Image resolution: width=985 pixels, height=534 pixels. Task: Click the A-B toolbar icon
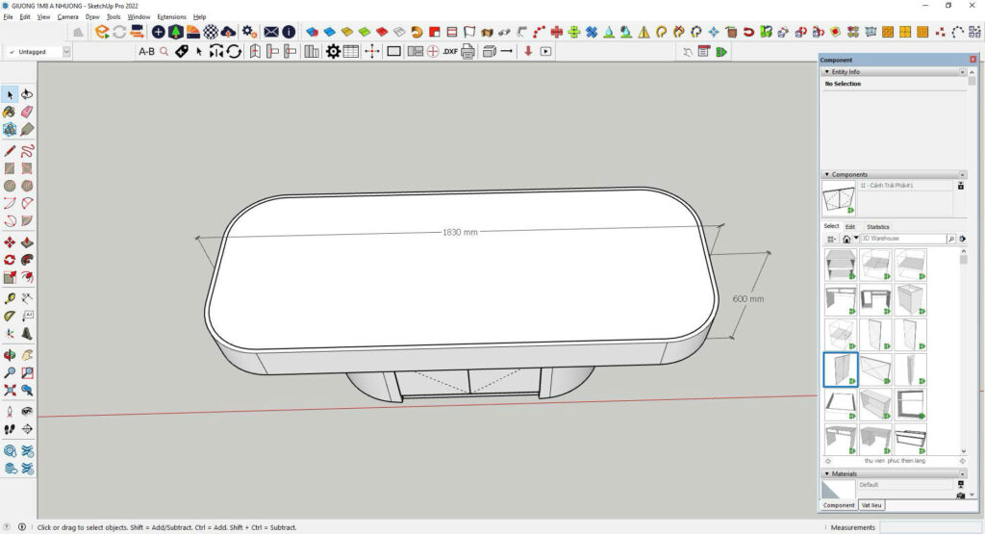(x=146, y=52)
